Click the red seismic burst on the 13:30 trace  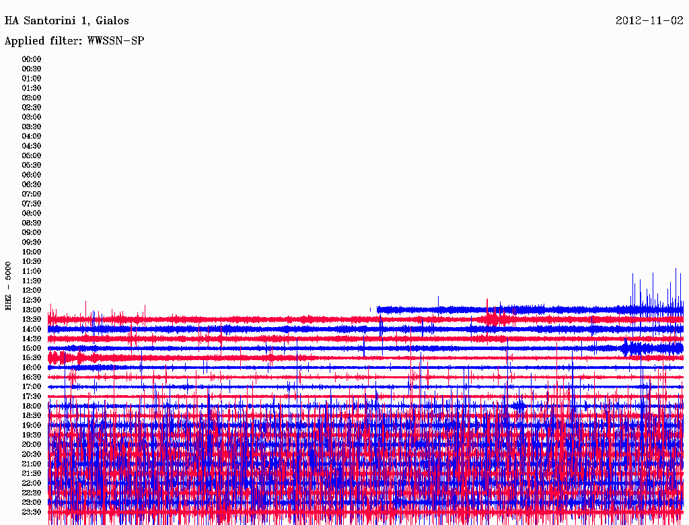pyautogui.click(x=495, y=318)
